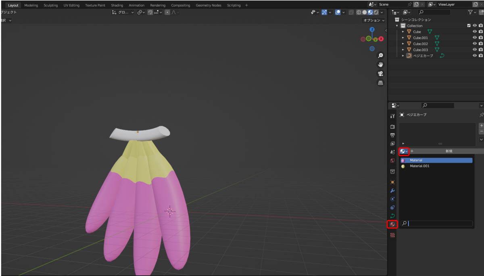The height and width of the screenshot is (276, 484).
Task: Open the viewport shading options dropdown
Action: (382, 13)
